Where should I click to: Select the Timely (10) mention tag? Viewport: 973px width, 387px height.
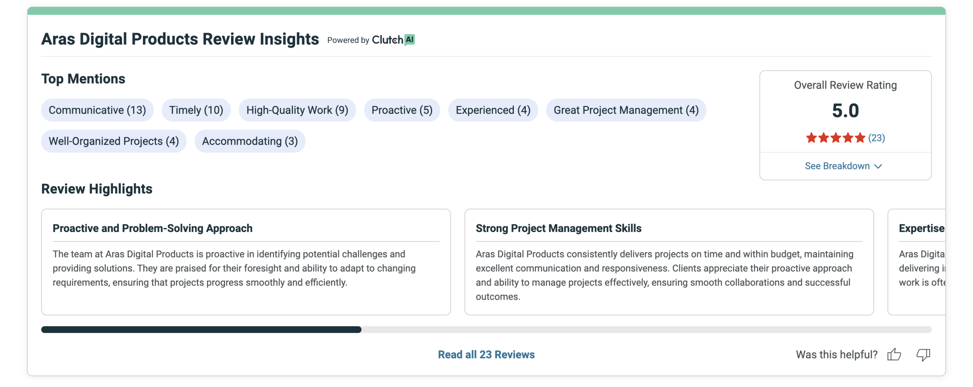point(196,110)
